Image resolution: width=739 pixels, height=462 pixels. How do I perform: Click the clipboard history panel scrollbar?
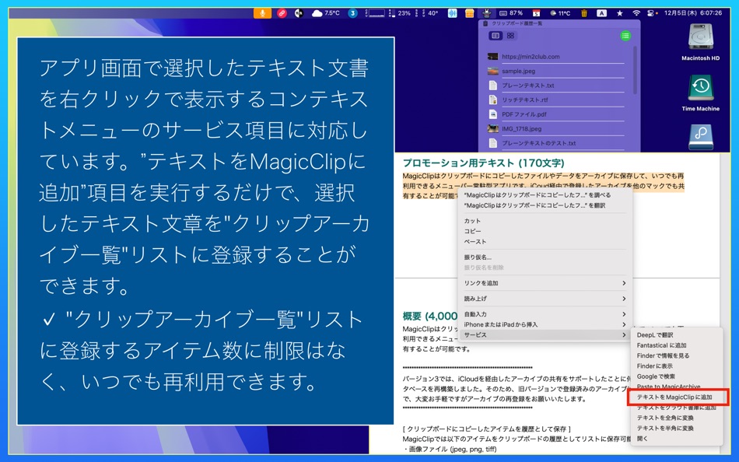pos(635,71)
